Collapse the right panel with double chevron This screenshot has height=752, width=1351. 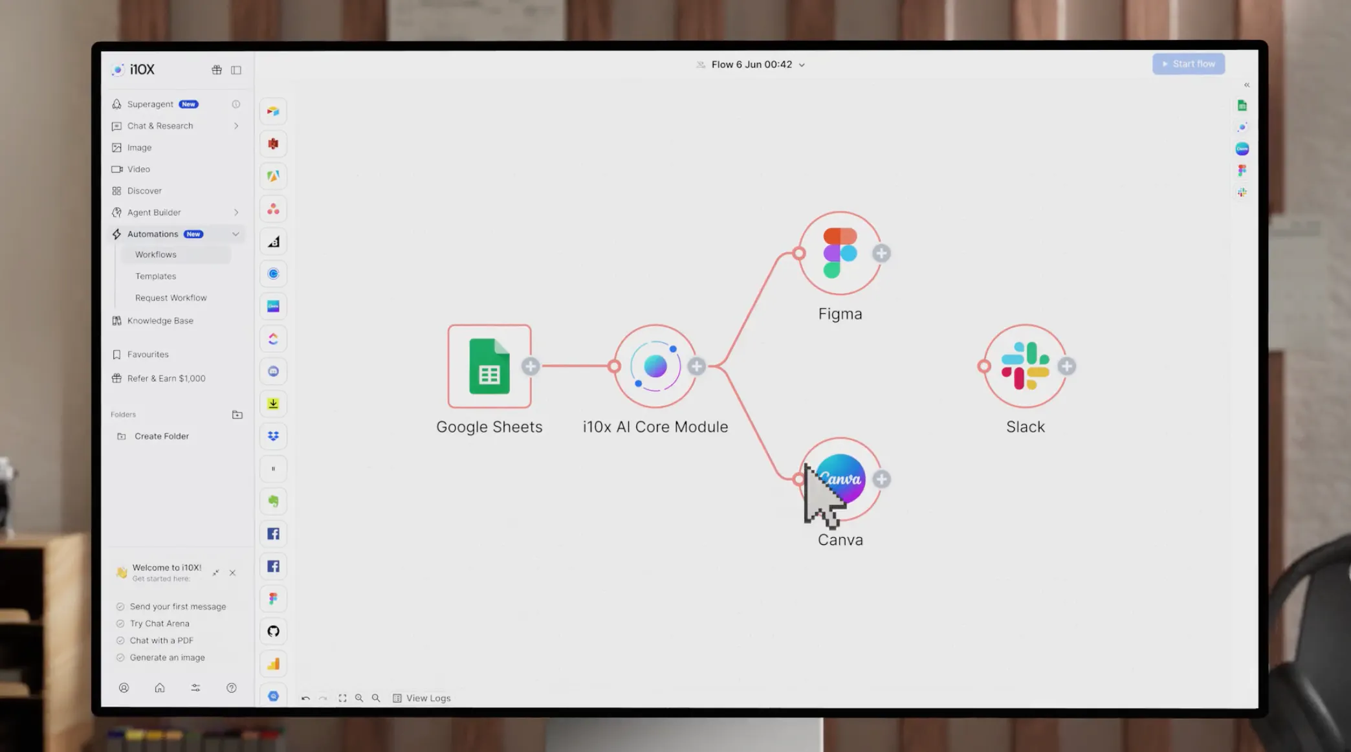pyautogui.click(x=1247, y=85)
